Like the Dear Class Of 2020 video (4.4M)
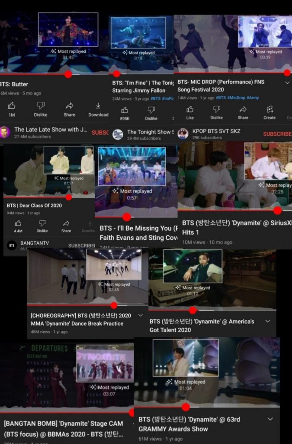The height and width of the screenshot is (444, 292). point(18,223)
